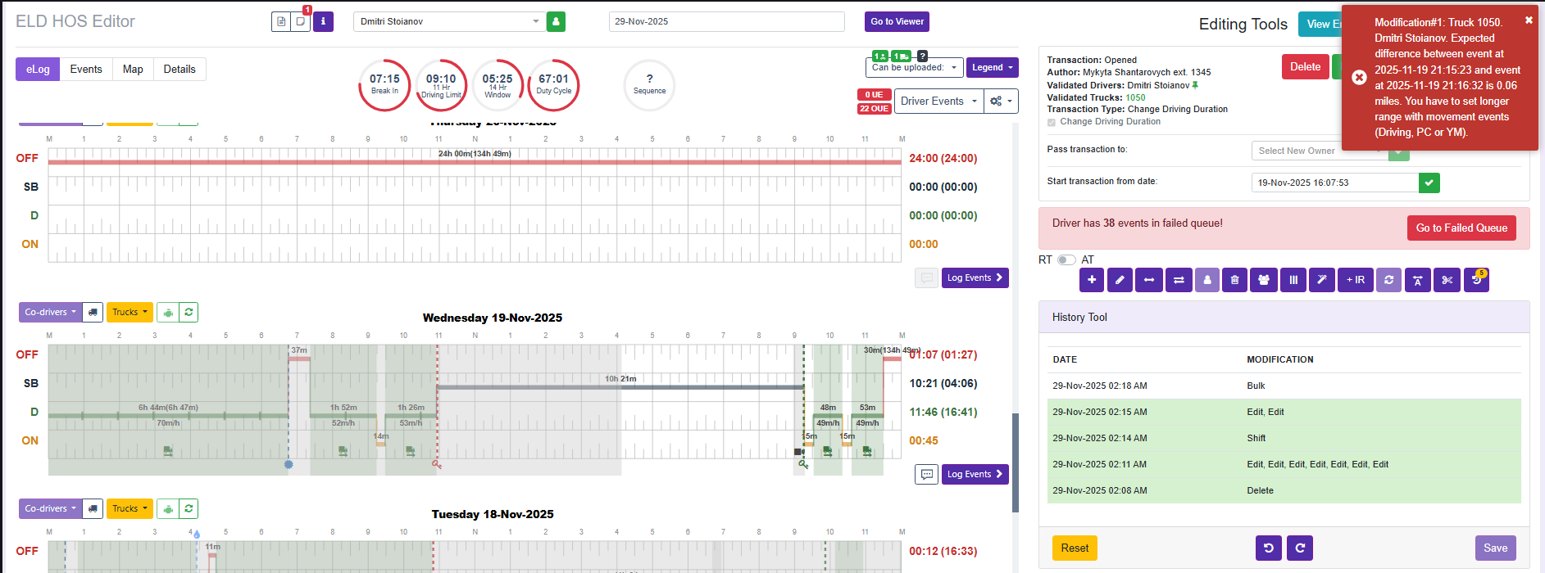The width and height of the screenshot is (1545, 573).
Task: Click the group co-drivers tool icon
Action: click(1264, 280)
